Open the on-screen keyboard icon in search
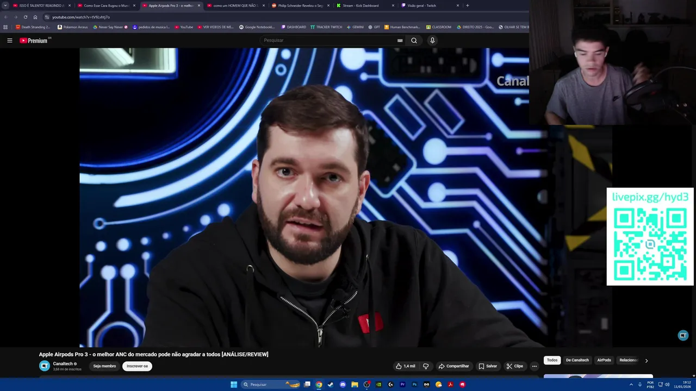Screen dimensions: 696x391 (400, 40)
